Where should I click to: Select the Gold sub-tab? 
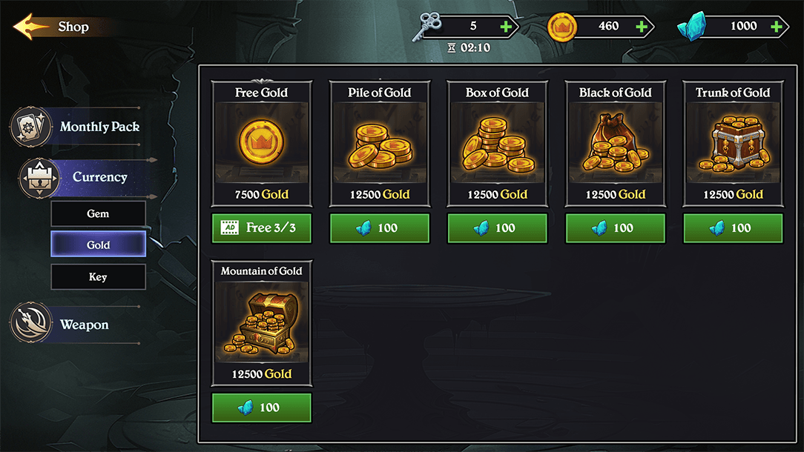(98, 245)
